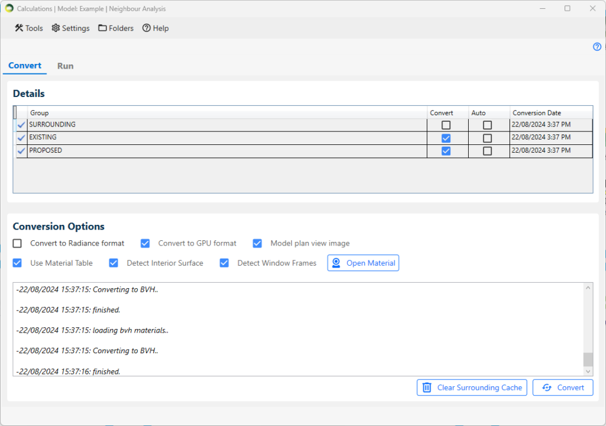Viewport: 606px width, 426px height.
Task: Click conversion date of EXISTING row
Action: 551,138
